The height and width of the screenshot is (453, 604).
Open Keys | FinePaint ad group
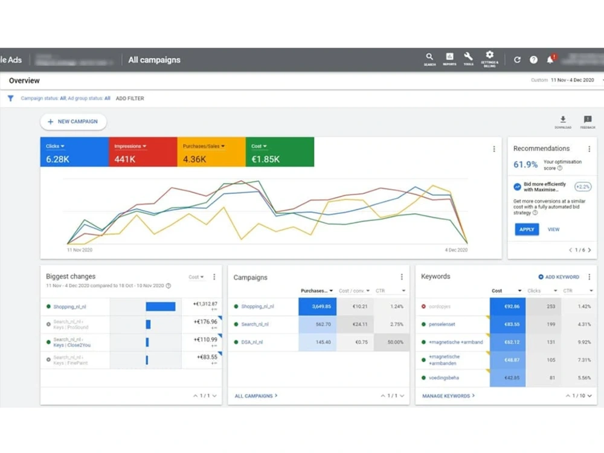71,363
